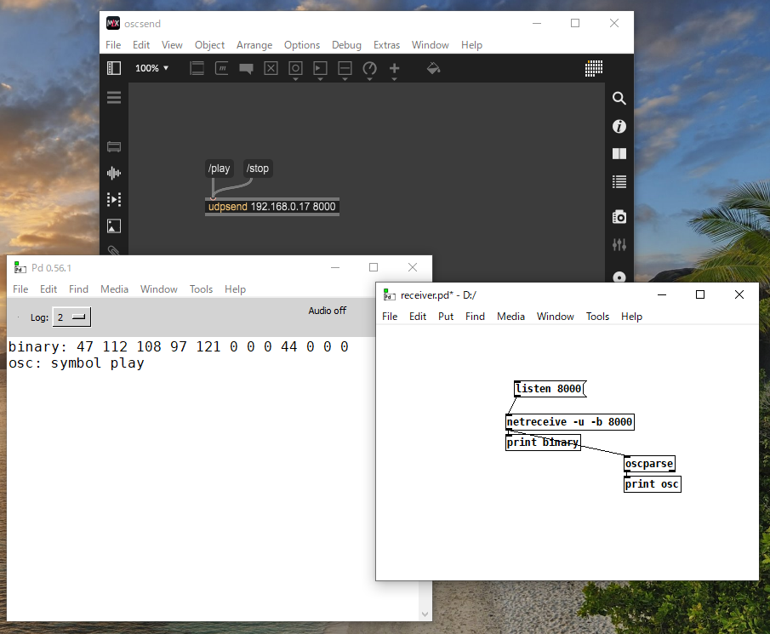Click the /play message box
Image resolution: width=770 pixels, height=634 pixels.
(219, 168)
